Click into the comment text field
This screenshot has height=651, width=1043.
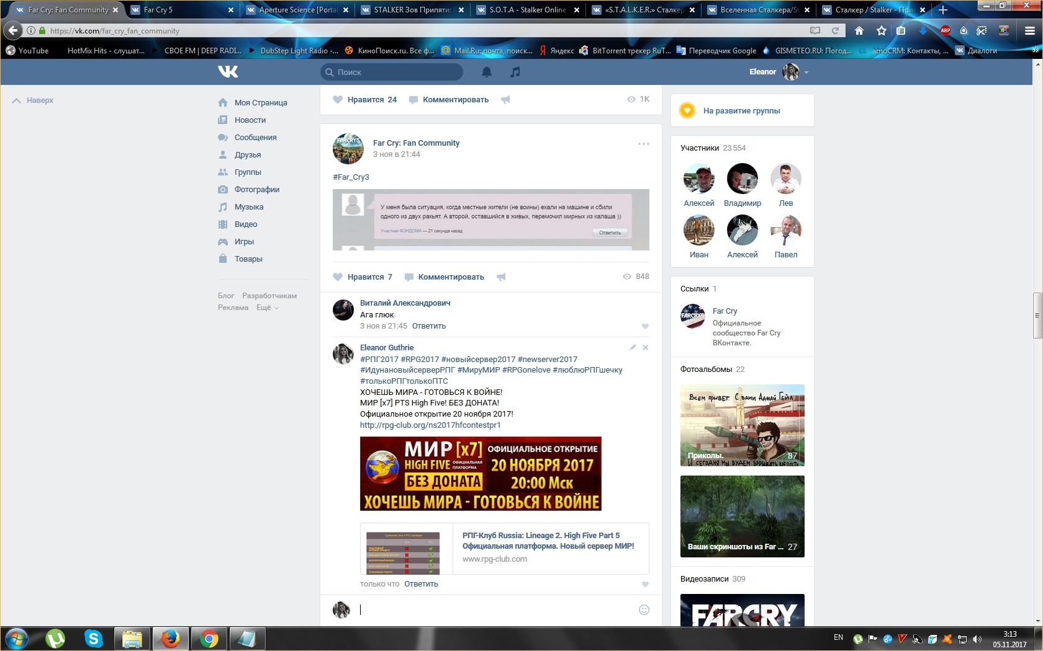497,609
